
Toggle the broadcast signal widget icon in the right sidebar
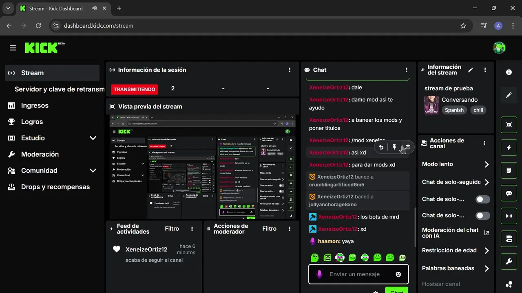pos(509,216)
